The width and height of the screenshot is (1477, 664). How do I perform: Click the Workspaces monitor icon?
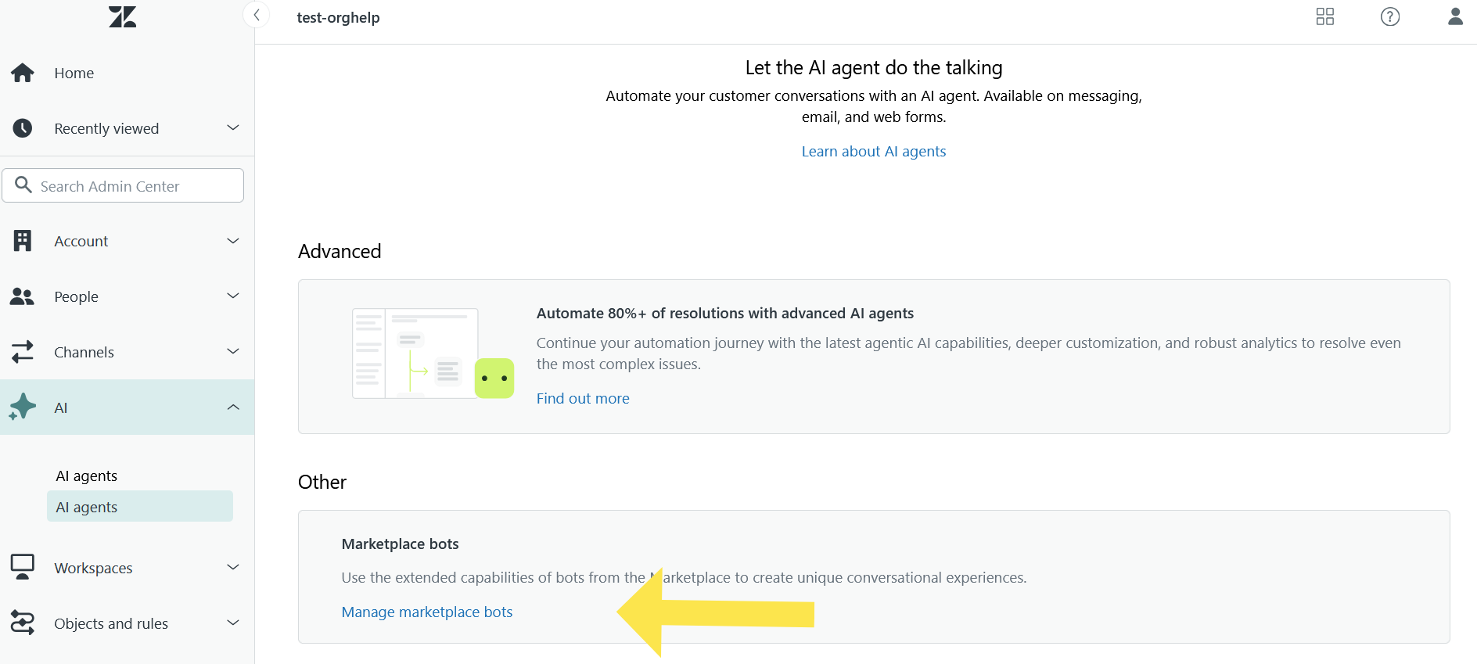pyautogui.click(x=23, y=567)
